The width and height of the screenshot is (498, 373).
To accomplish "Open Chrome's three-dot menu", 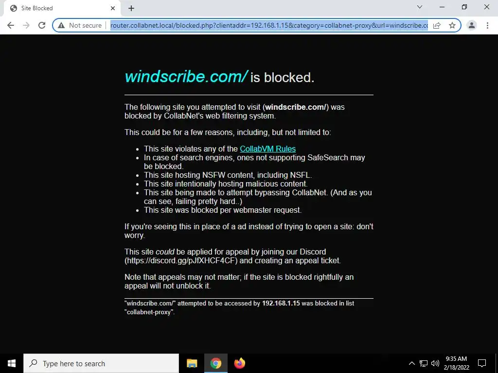I will point(487,25).
